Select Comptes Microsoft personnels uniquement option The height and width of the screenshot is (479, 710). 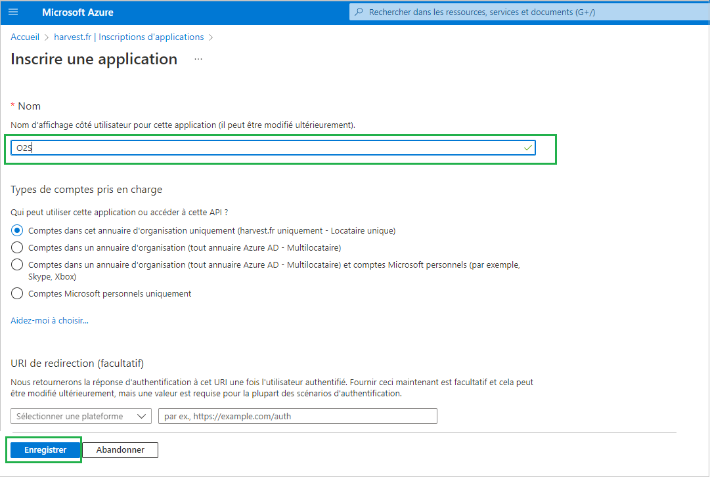coord(17,293)
